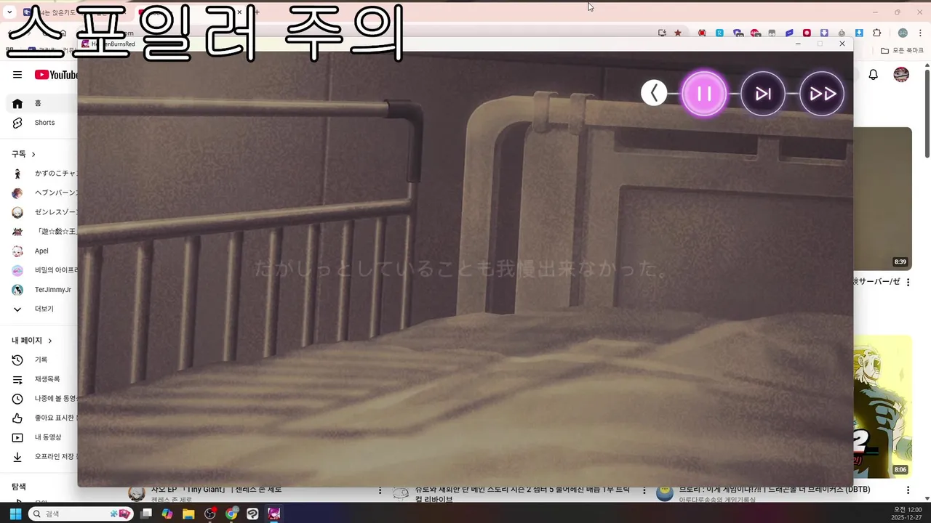Open the Chrome three-dot menu
931x523 pixels.
pyautogui.click(x=919, y=33)
